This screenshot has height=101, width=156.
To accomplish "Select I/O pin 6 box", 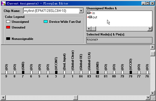I will [x=31, y=72].
